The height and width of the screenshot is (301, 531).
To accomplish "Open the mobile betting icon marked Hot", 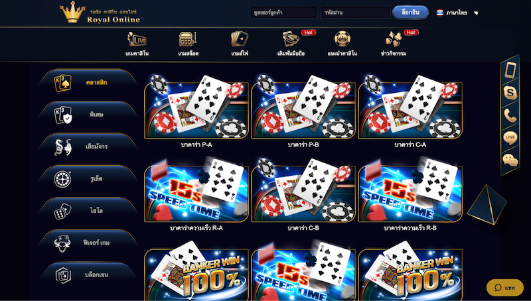I will [x=291, y=38].
